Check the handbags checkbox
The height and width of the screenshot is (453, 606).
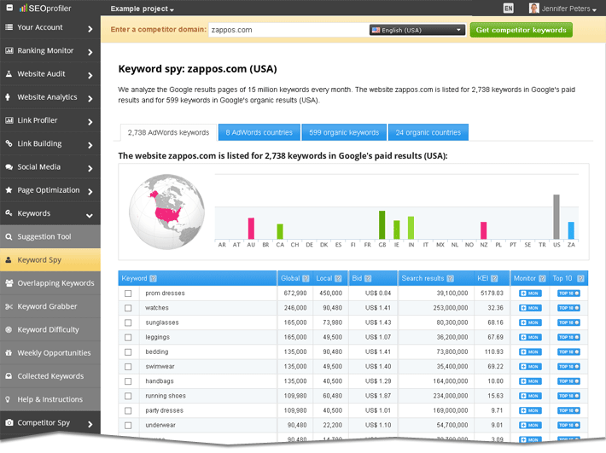[128, 381]
